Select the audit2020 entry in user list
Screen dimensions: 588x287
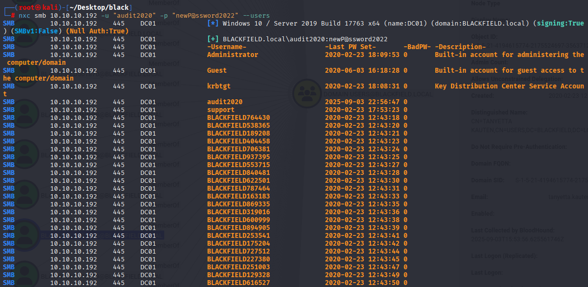coord(225,102)
